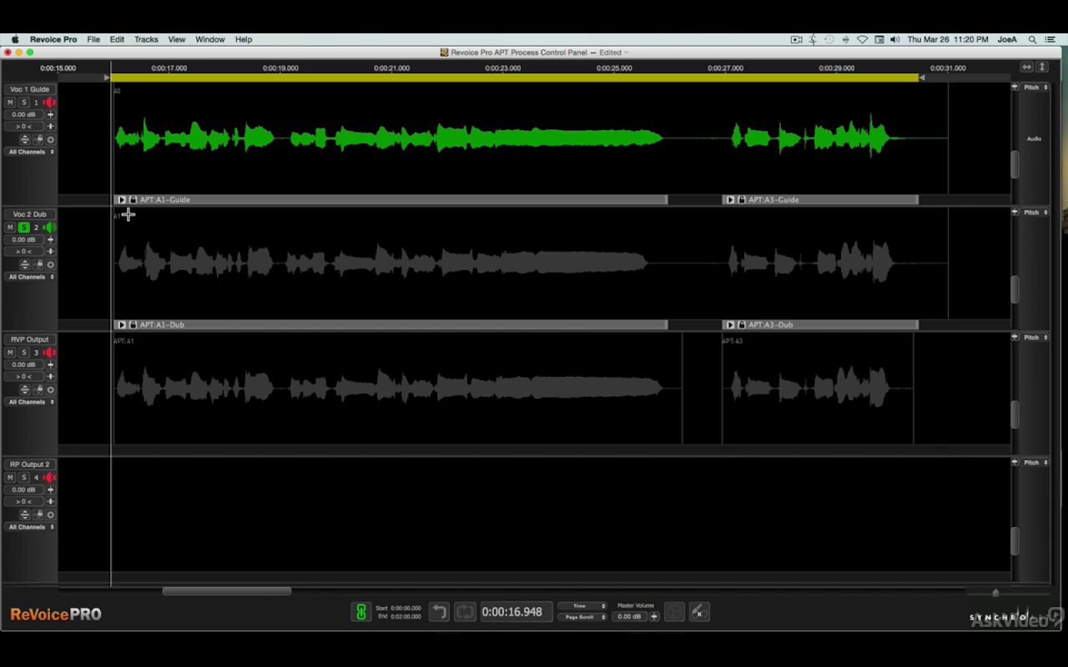Click the lock icon on Voc 2 Dub track

pos(38,264)
